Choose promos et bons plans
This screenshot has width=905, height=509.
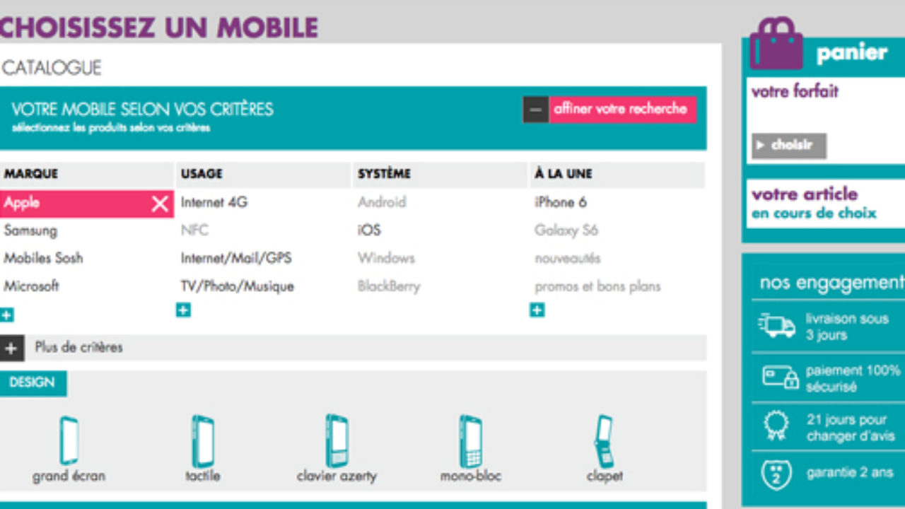tap(597, 286)
